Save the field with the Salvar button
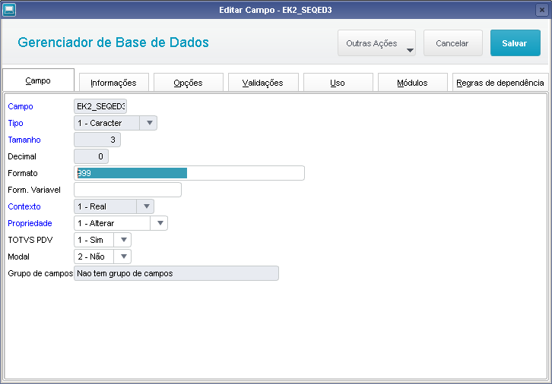Screen dimensions: 552x384 point(515,43)
